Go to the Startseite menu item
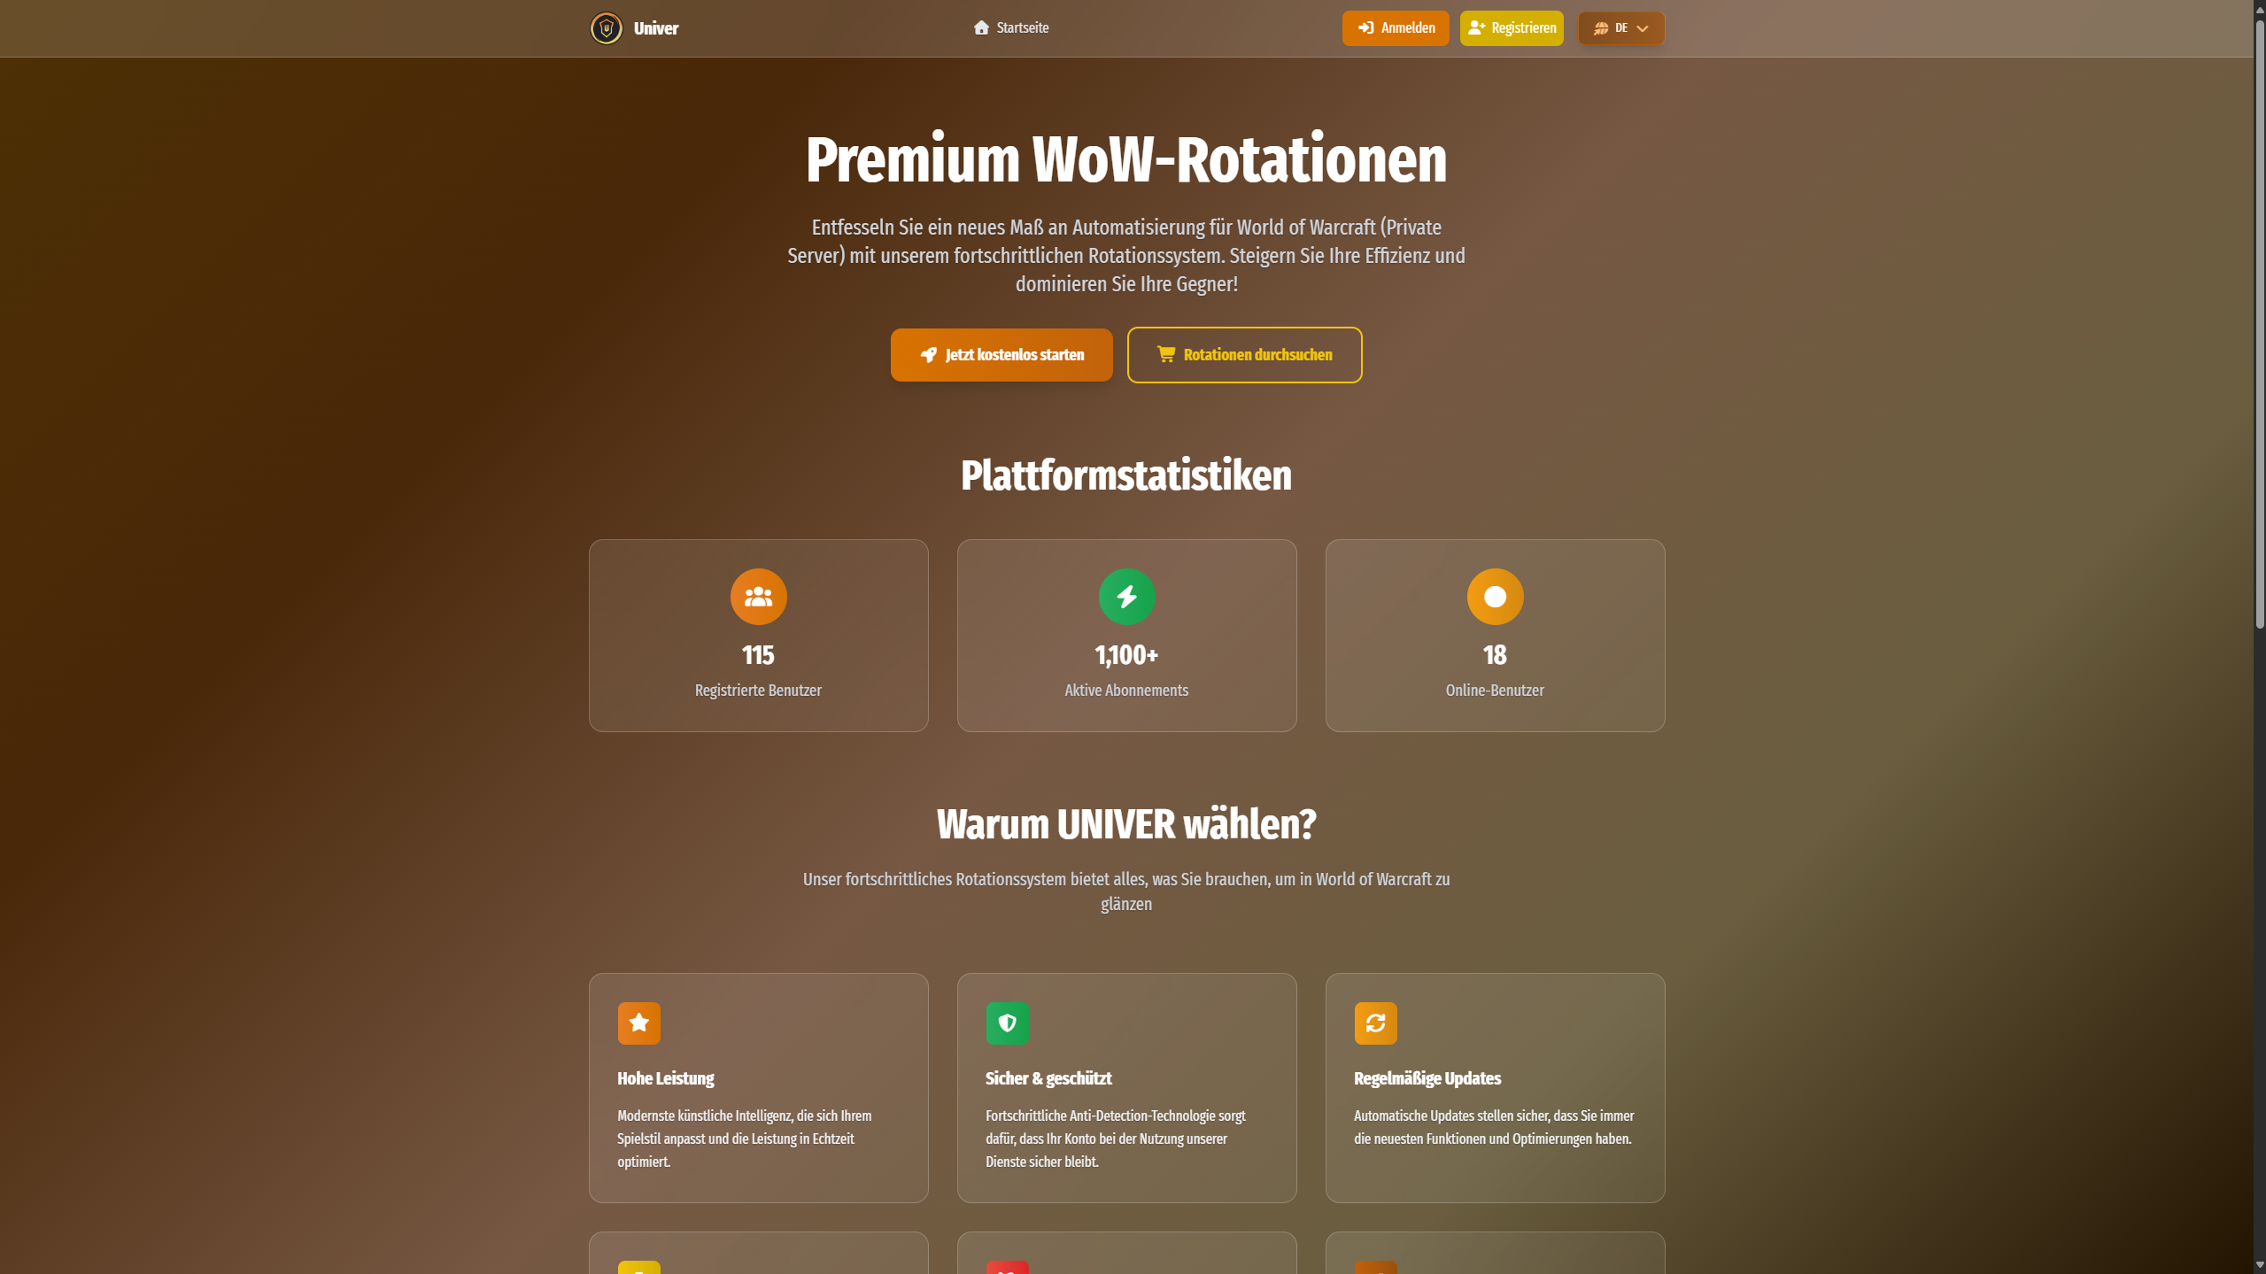2266x1274 pixels. click(x=1022, y=27)
